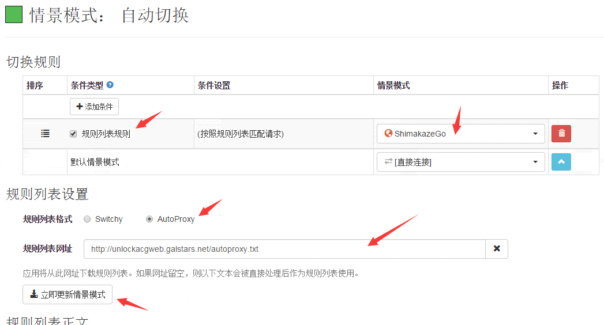Expand the [直接连接] default profile dropdown
Viewport: 604px width, 325px height.
[x=460, y=162]
